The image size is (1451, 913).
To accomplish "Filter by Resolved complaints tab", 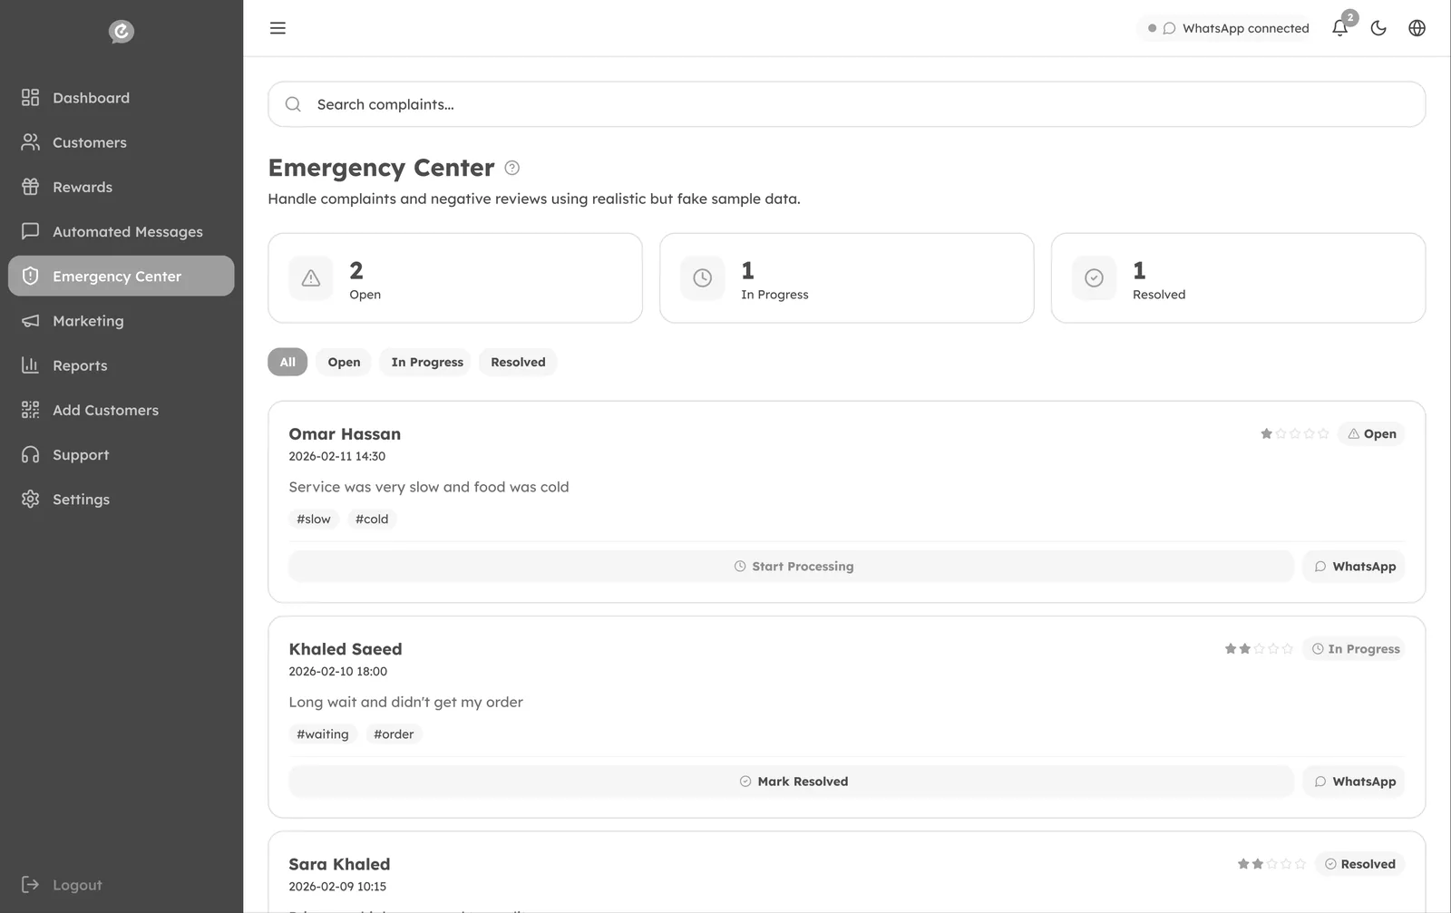I will tap(518, 362).
